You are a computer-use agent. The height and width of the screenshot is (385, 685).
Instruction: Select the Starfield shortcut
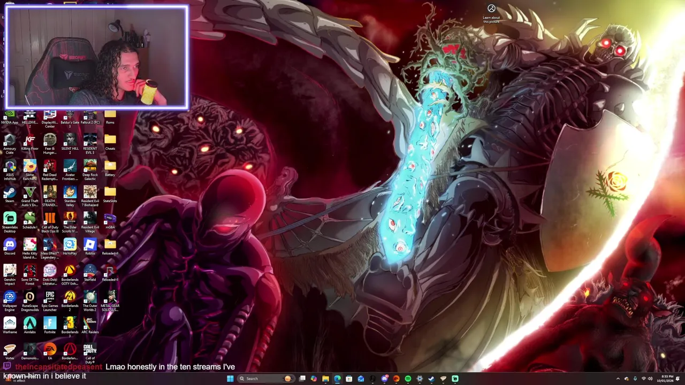90,273
